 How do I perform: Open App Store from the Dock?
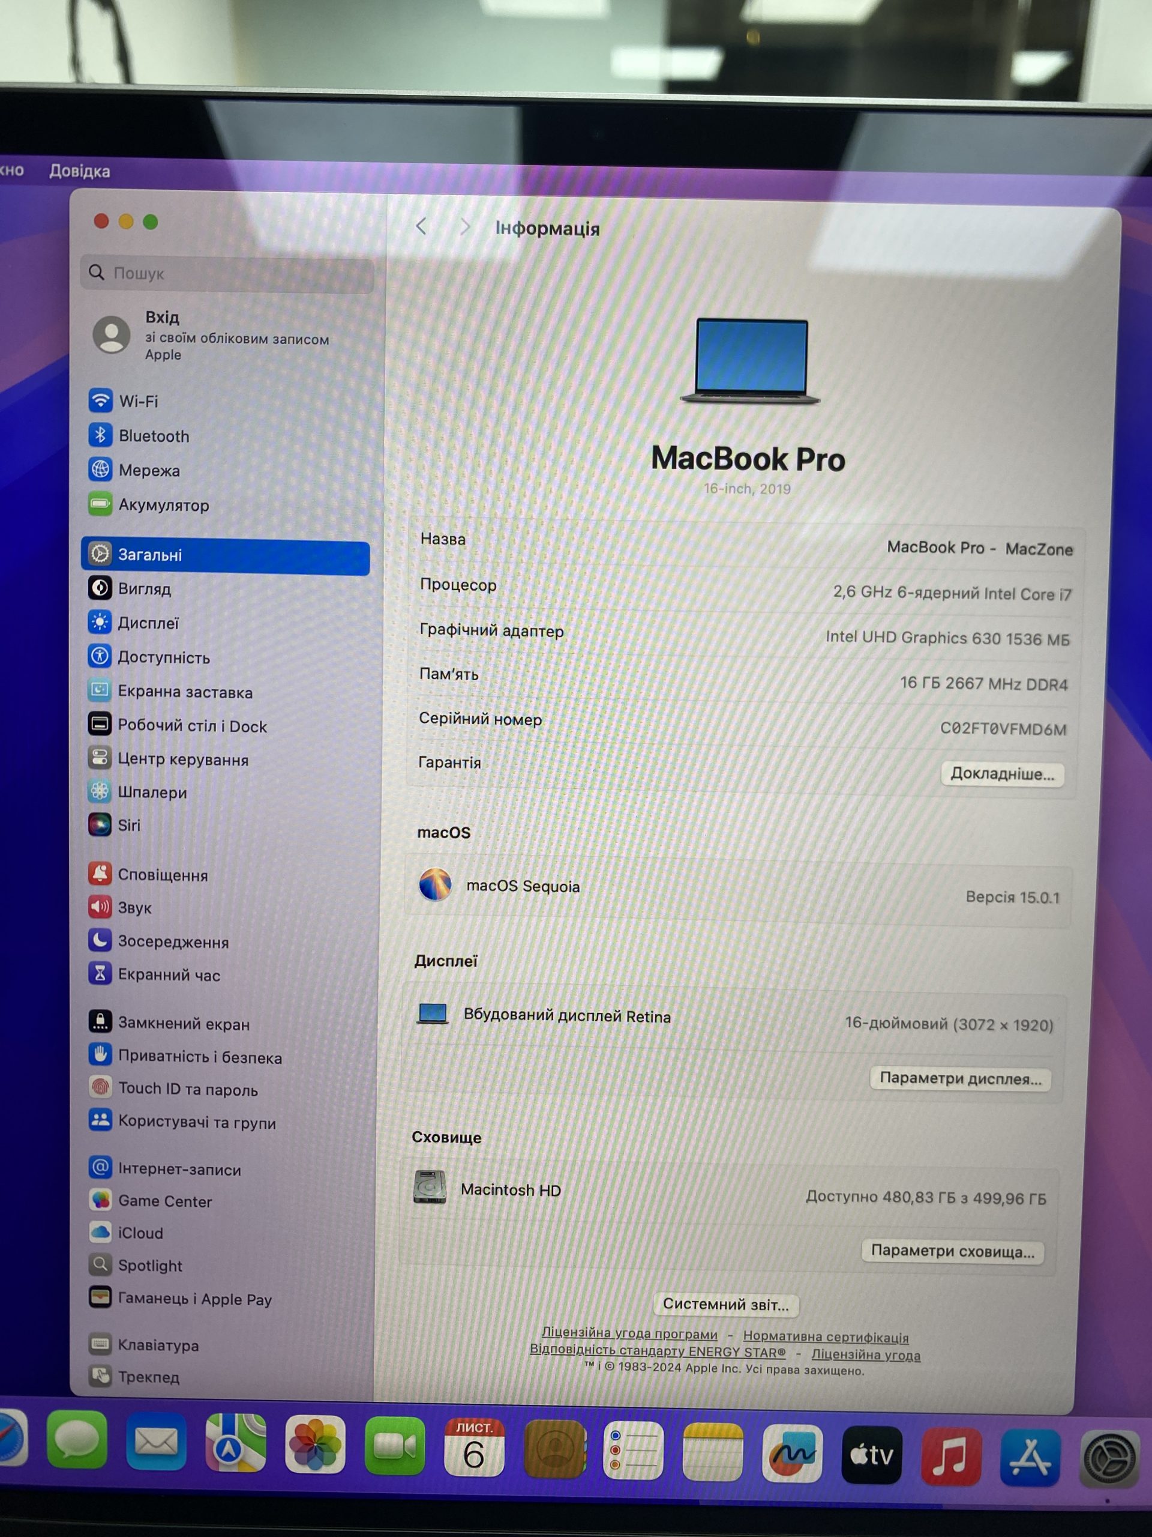click(x=1030, y=1458)
